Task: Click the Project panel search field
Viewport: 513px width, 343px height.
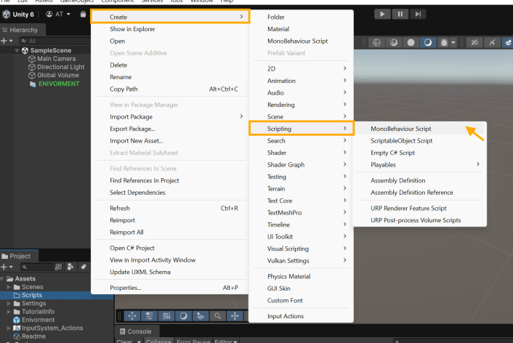Action: [x=36, y=267]
